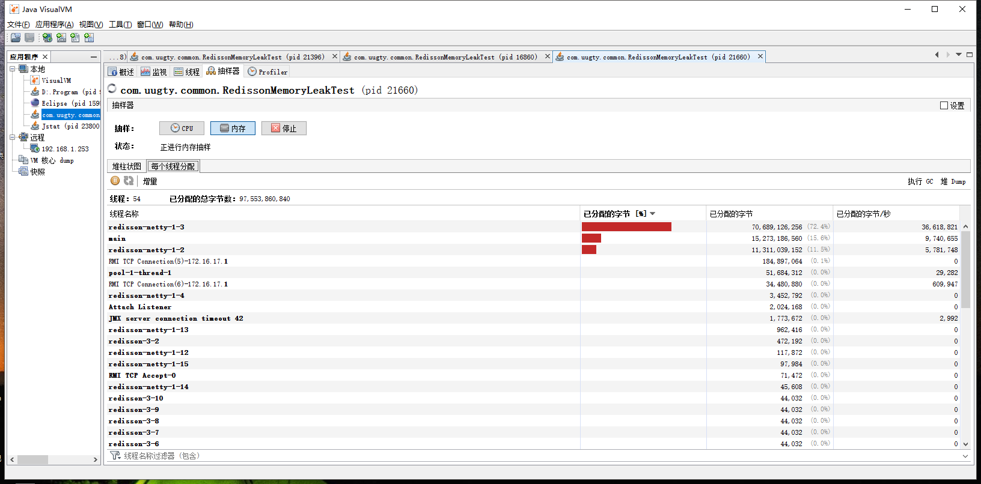Toggle the 增量 delta mode
Viewport: 981px width, 484px height.
coord(150,181)
